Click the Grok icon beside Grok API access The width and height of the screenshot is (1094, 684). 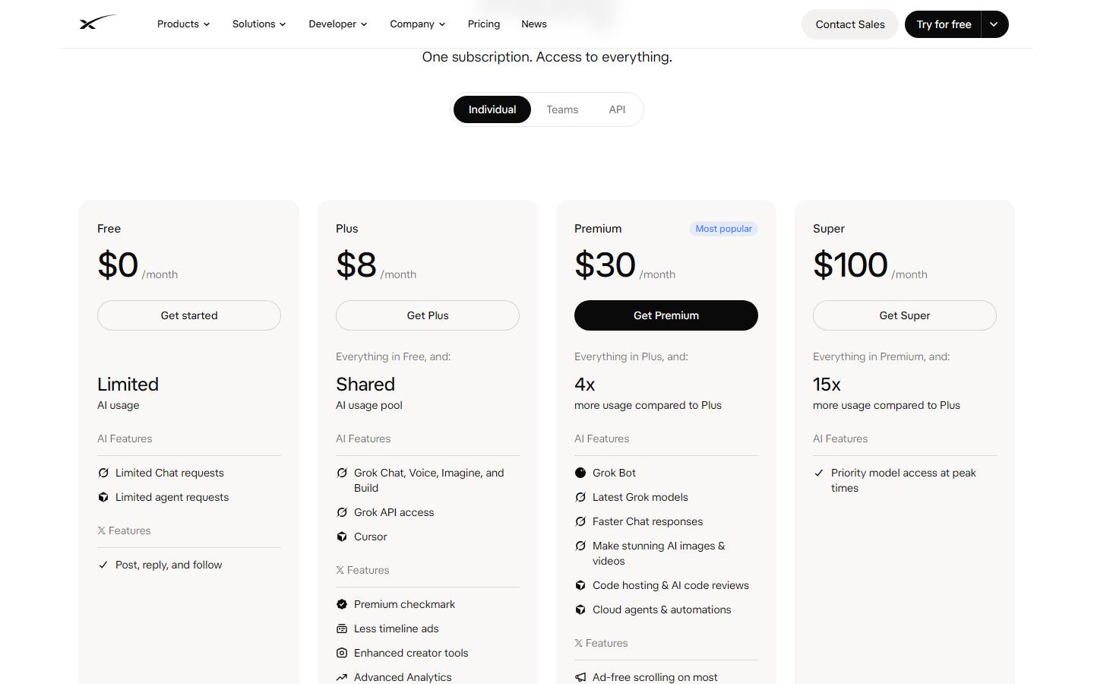pyautogui.click(x=342, y=512)
